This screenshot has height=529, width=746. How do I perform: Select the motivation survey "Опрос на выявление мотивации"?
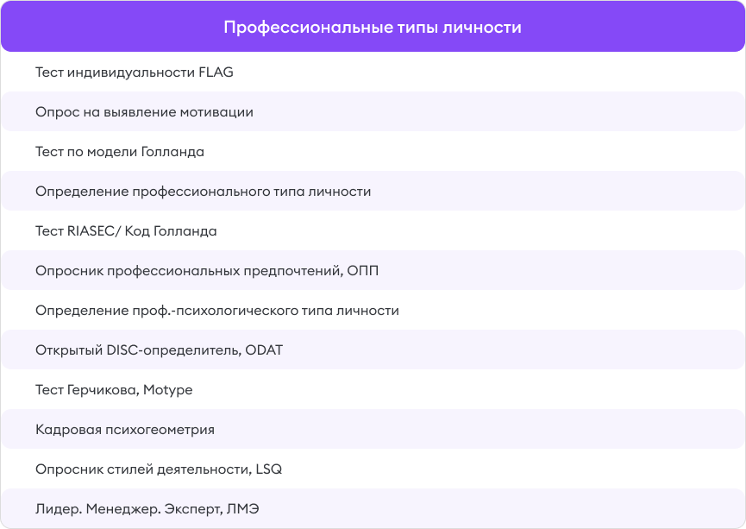click(x=142, y=112)
